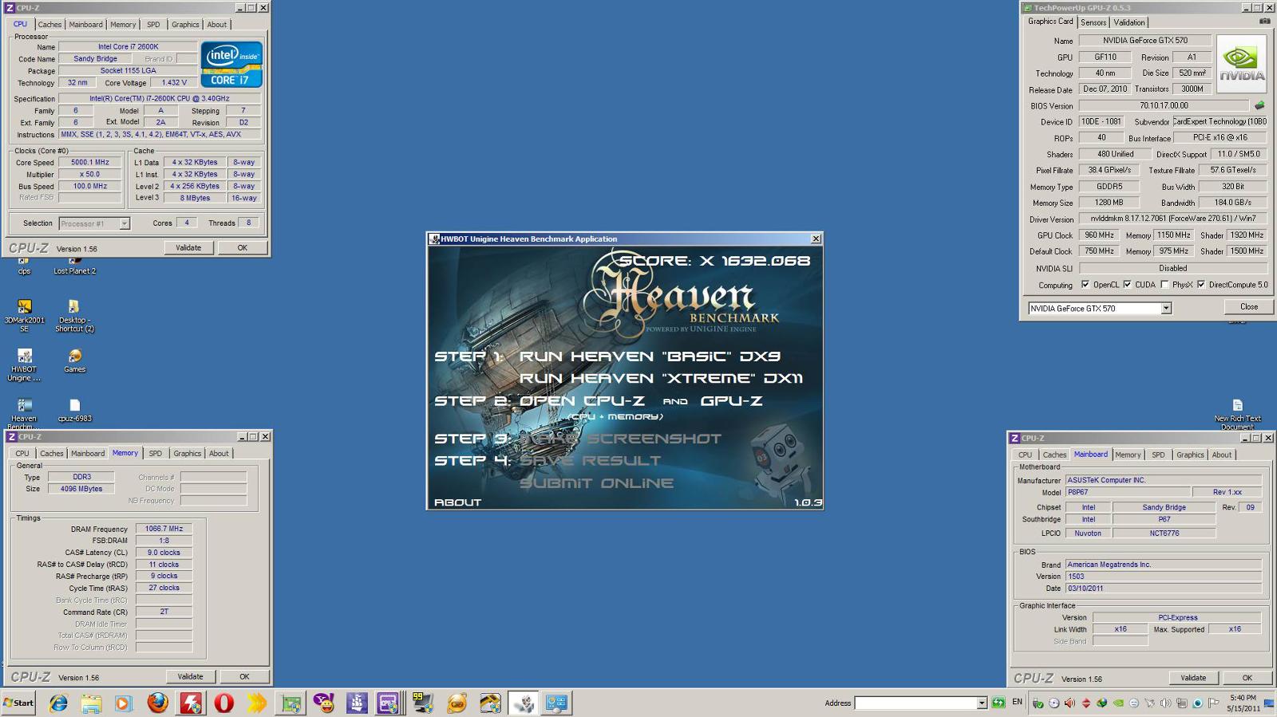The height and width of the screenshot is (717, 1277).
Task: Click Validate in the memory CPU-Z window
Action: coord(190,677)
